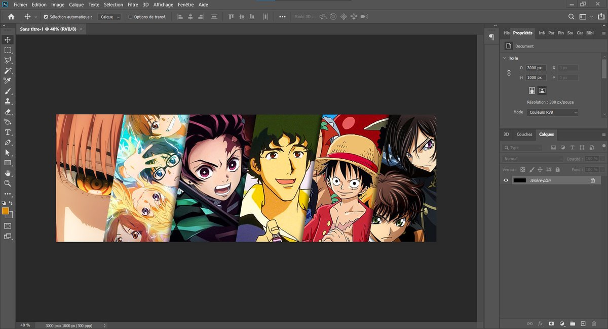Viewport: 608px width, 329px height.
Task: Select the Brush tool
Action: coord(8,91)
